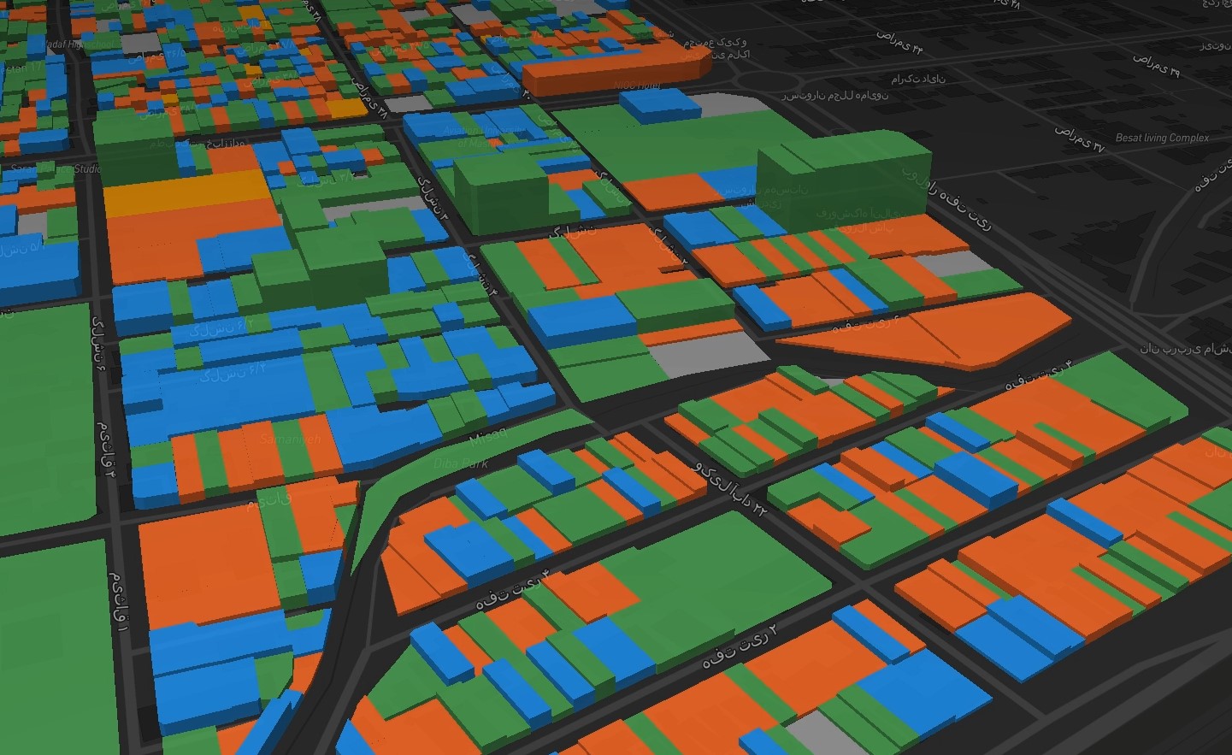Select the Persian street label for Saremi 37
Image resolution: width=1232 pixels, height=755 pixels.
pyautogui.click(x=1079, y=139)
